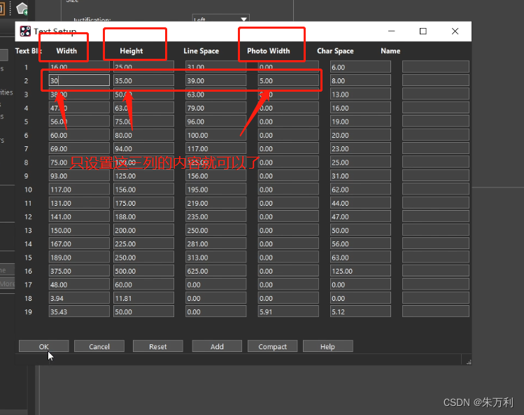Click Name field of text block 2
Screen dimensions: 524x415
click(436, 80)
